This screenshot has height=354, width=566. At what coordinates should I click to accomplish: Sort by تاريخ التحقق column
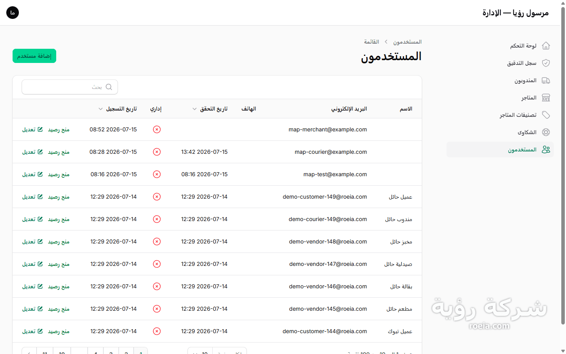point(210,109)
